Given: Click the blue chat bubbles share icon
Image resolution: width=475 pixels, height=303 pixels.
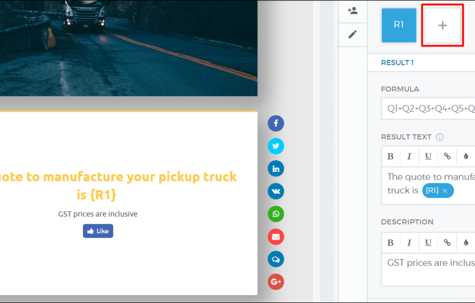Looking at the screenshot, I should (275, 259).
